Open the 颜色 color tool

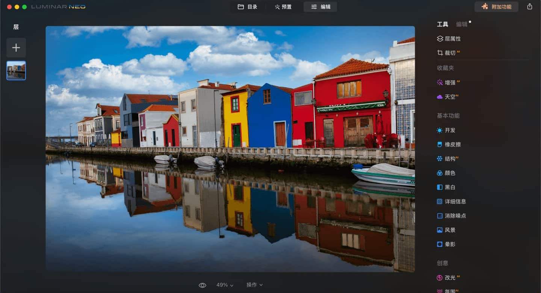[x=449, y=173]
